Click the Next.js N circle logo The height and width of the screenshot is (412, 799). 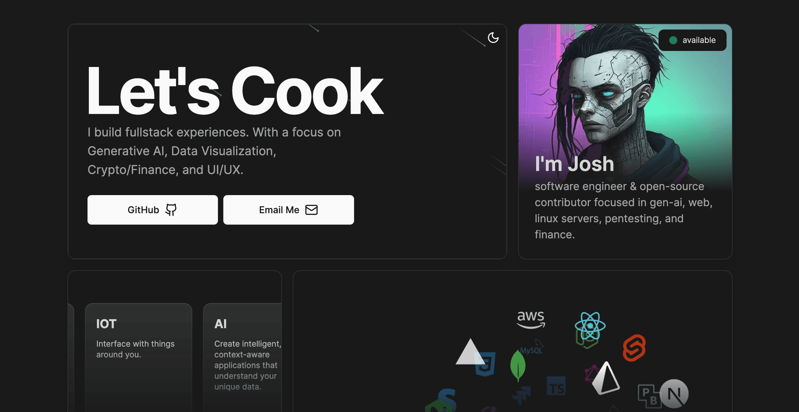pos(674,394)
